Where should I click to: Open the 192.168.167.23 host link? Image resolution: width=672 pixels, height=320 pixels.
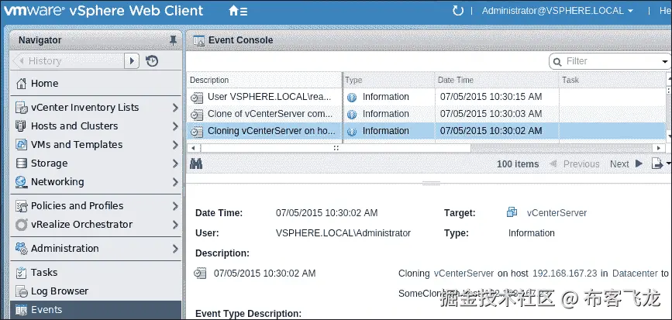(x=564, y=274)
